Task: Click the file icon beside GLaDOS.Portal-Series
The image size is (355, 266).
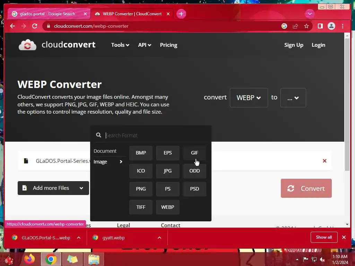Action: (26, 161)
